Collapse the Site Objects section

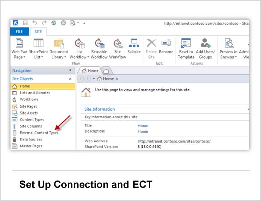point(70,79)
